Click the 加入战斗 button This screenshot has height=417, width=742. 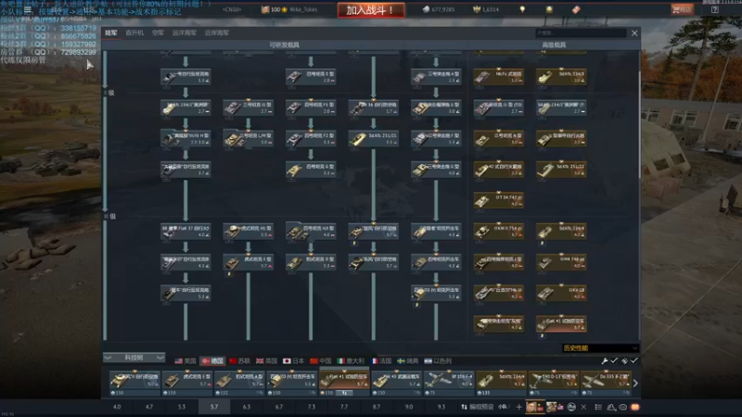[371, 10]
